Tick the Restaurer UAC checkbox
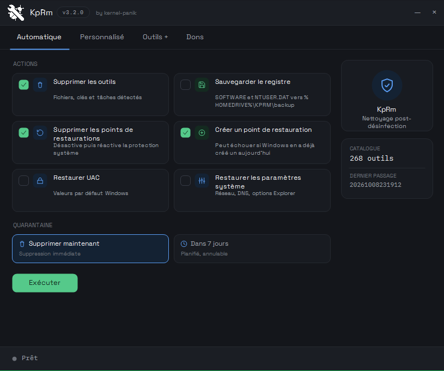Screen dimensions: 444x371 point(24,180)
